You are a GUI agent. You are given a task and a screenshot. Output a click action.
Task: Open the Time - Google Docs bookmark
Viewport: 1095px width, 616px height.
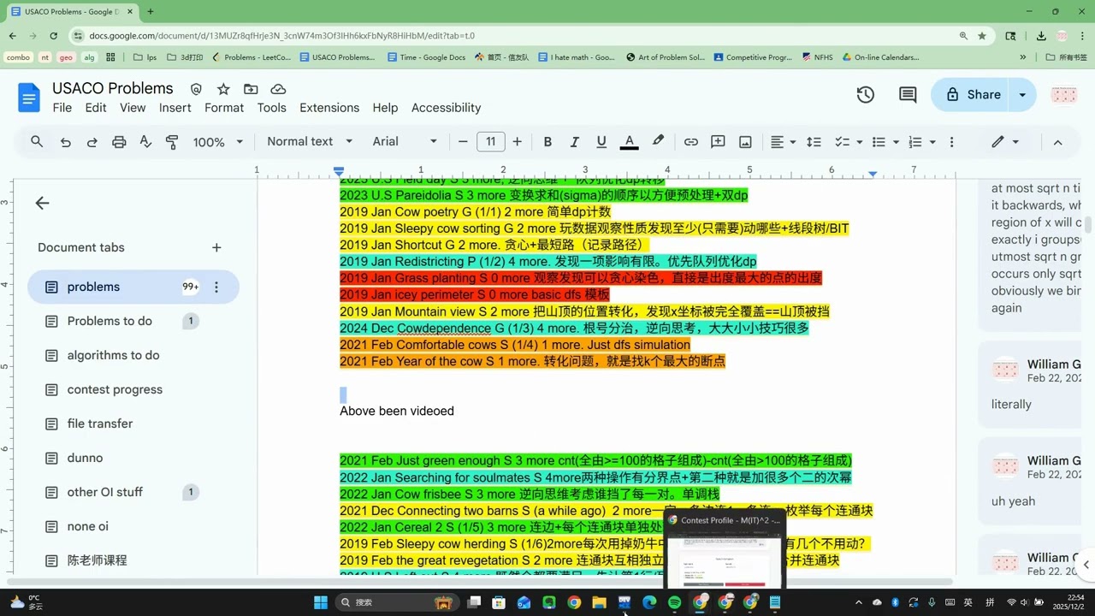[426, 57]
